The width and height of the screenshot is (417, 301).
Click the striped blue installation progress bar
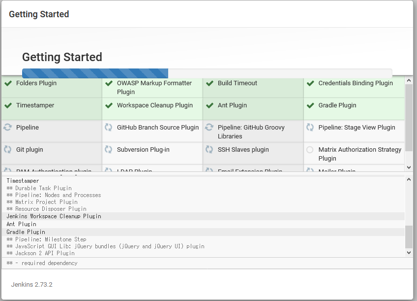95,73
